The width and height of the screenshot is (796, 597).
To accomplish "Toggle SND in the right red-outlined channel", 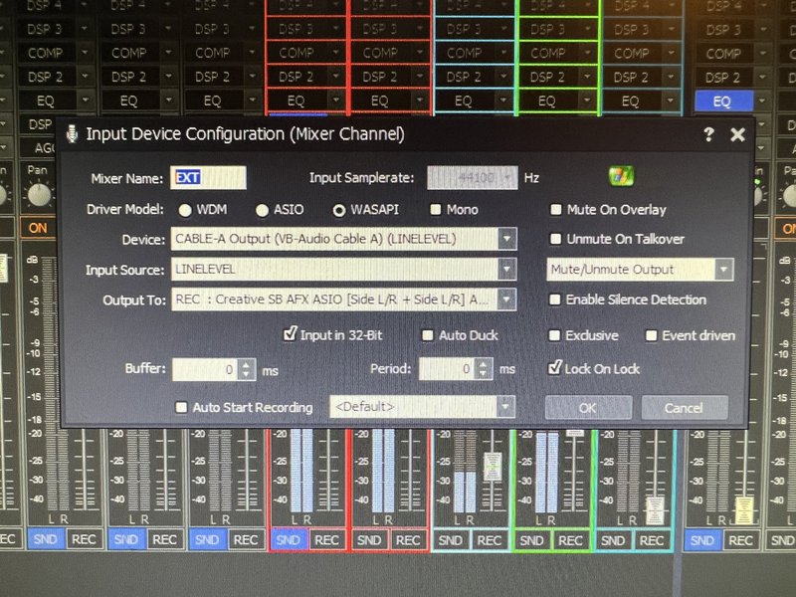I will coord(369,540).
